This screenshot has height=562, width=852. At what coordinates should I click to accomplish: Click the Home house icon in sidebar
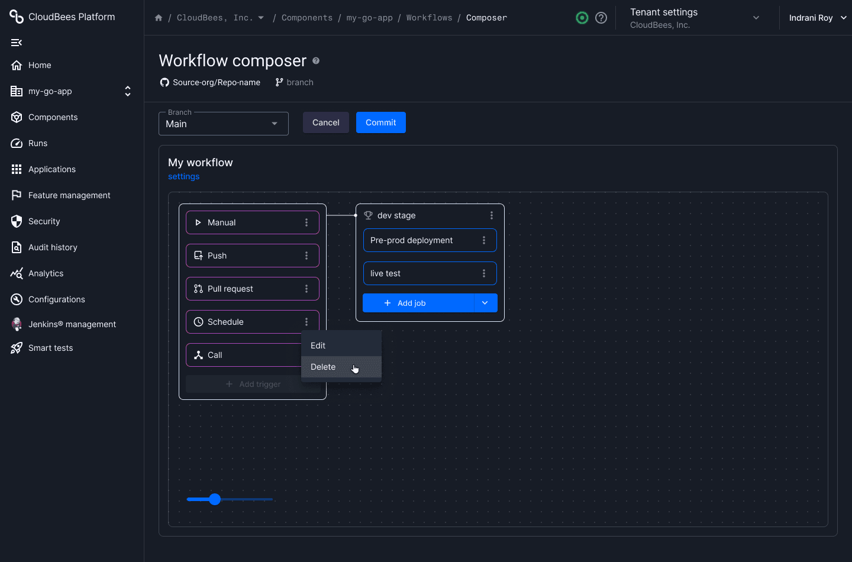(x=17, y=65)
